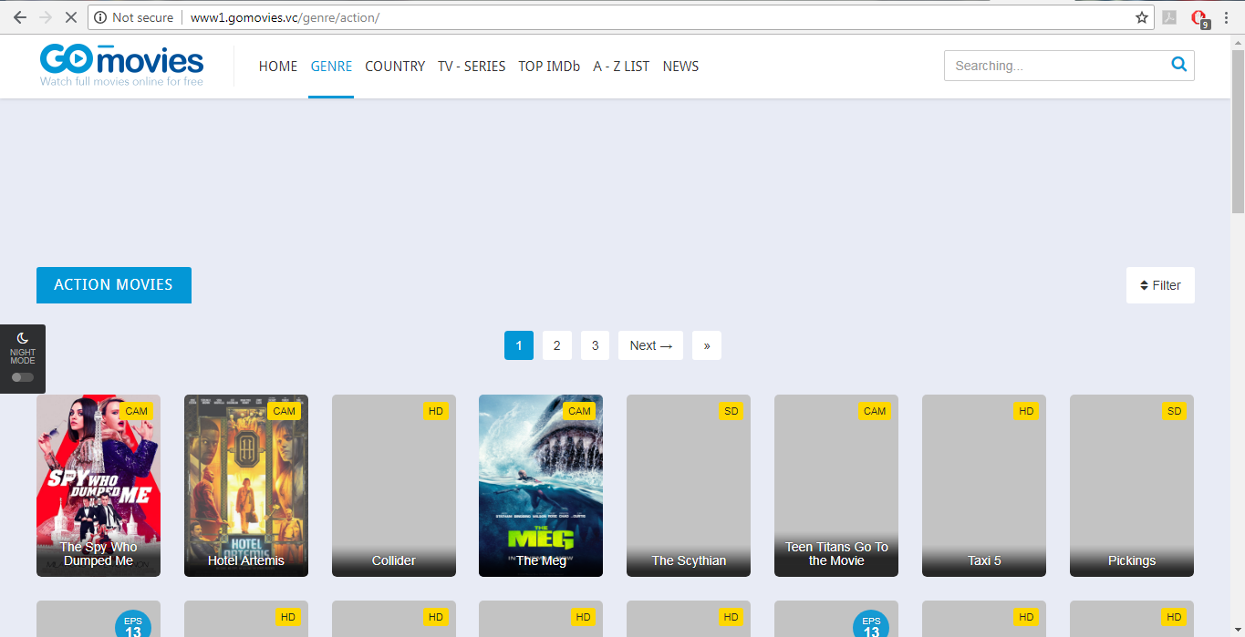This screenshot has height=637, width=1245.
Task: Open Hotel Artemis poster
Action: coord(246,486)
